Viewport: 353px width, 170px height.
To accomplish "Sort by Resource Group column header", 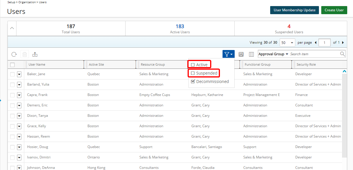I will click(x=153, y=64).
